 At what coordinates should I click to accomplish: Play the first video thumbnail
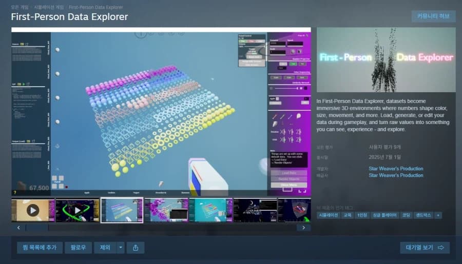pos(33,210)
